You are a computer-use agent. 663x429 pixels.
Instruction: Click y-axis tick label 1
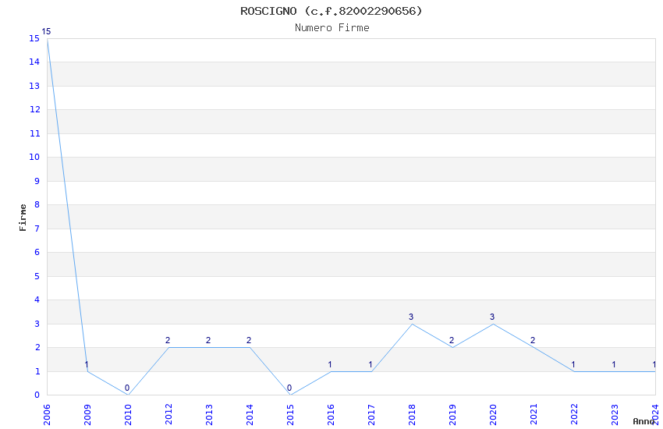click(37, 371)
